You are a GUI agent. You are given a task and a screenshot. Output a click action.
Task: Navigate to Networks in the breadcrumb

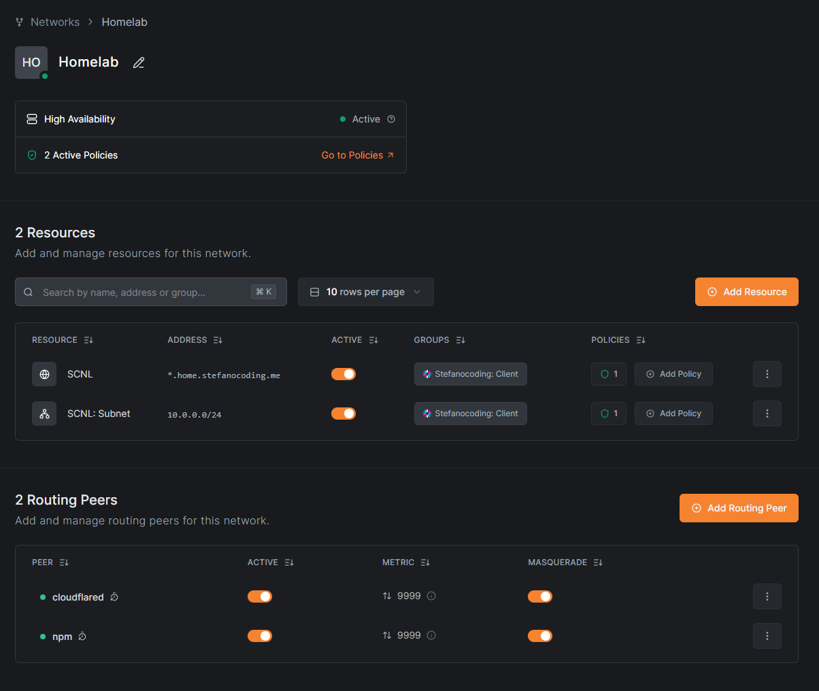(54, 22)
